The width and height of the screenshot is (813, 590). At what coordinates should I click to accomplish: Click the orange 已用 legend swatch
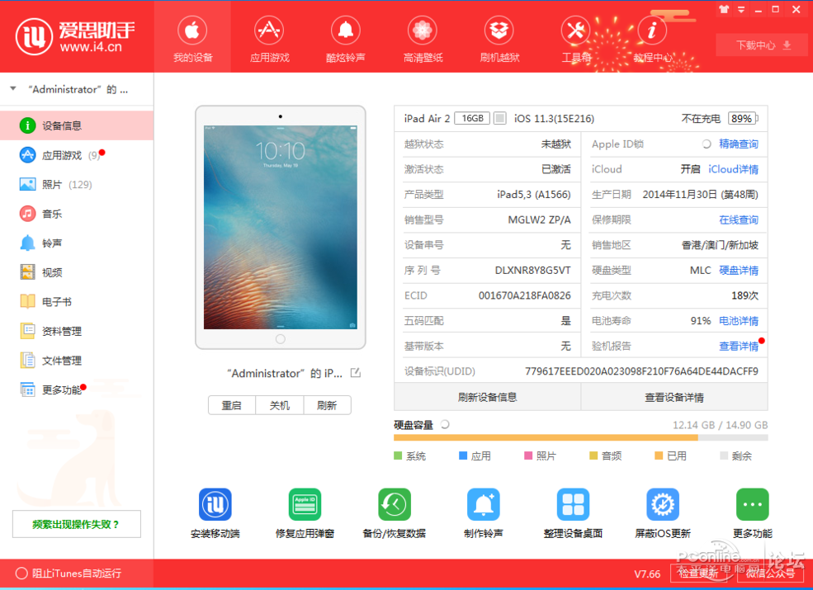tap(659, 455)
